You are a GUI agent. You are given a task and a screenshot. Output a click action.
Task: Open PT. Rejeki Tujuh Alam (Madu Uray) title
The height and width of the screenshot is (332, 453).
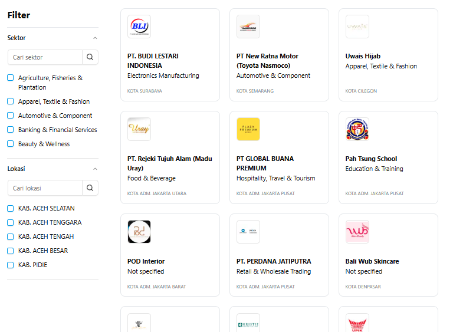point(170,163)
